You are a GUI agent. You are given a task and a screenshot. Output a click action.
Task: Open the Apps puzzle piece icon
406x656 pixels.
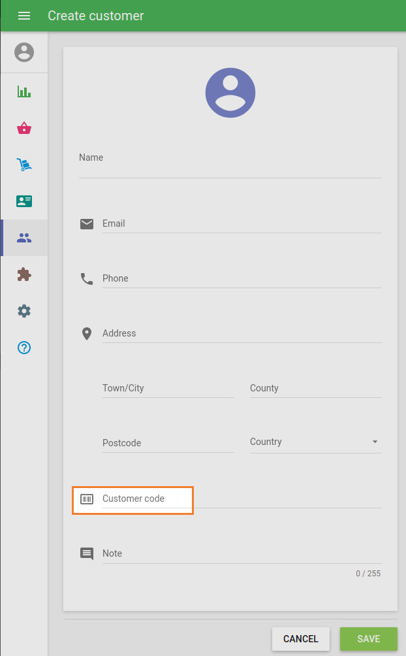[x=24, y=274]
